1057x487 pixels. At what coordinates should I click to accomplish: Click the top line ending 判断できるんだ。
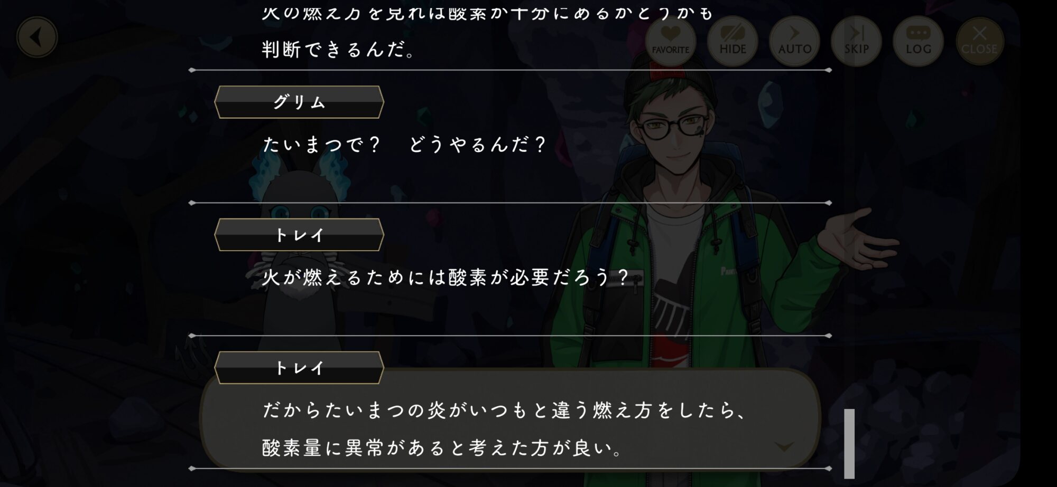[x=338, y=50]
